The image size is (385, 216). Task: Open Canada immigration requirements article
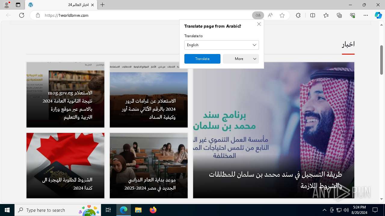65,166
